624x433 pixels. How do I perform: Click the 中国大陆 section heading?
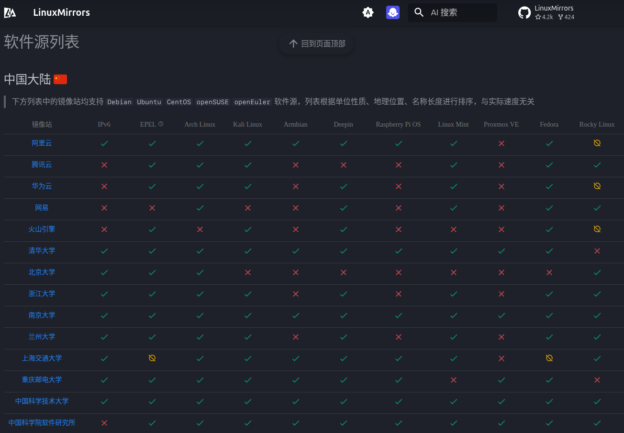pyautogui.click(x=27, y=79)
